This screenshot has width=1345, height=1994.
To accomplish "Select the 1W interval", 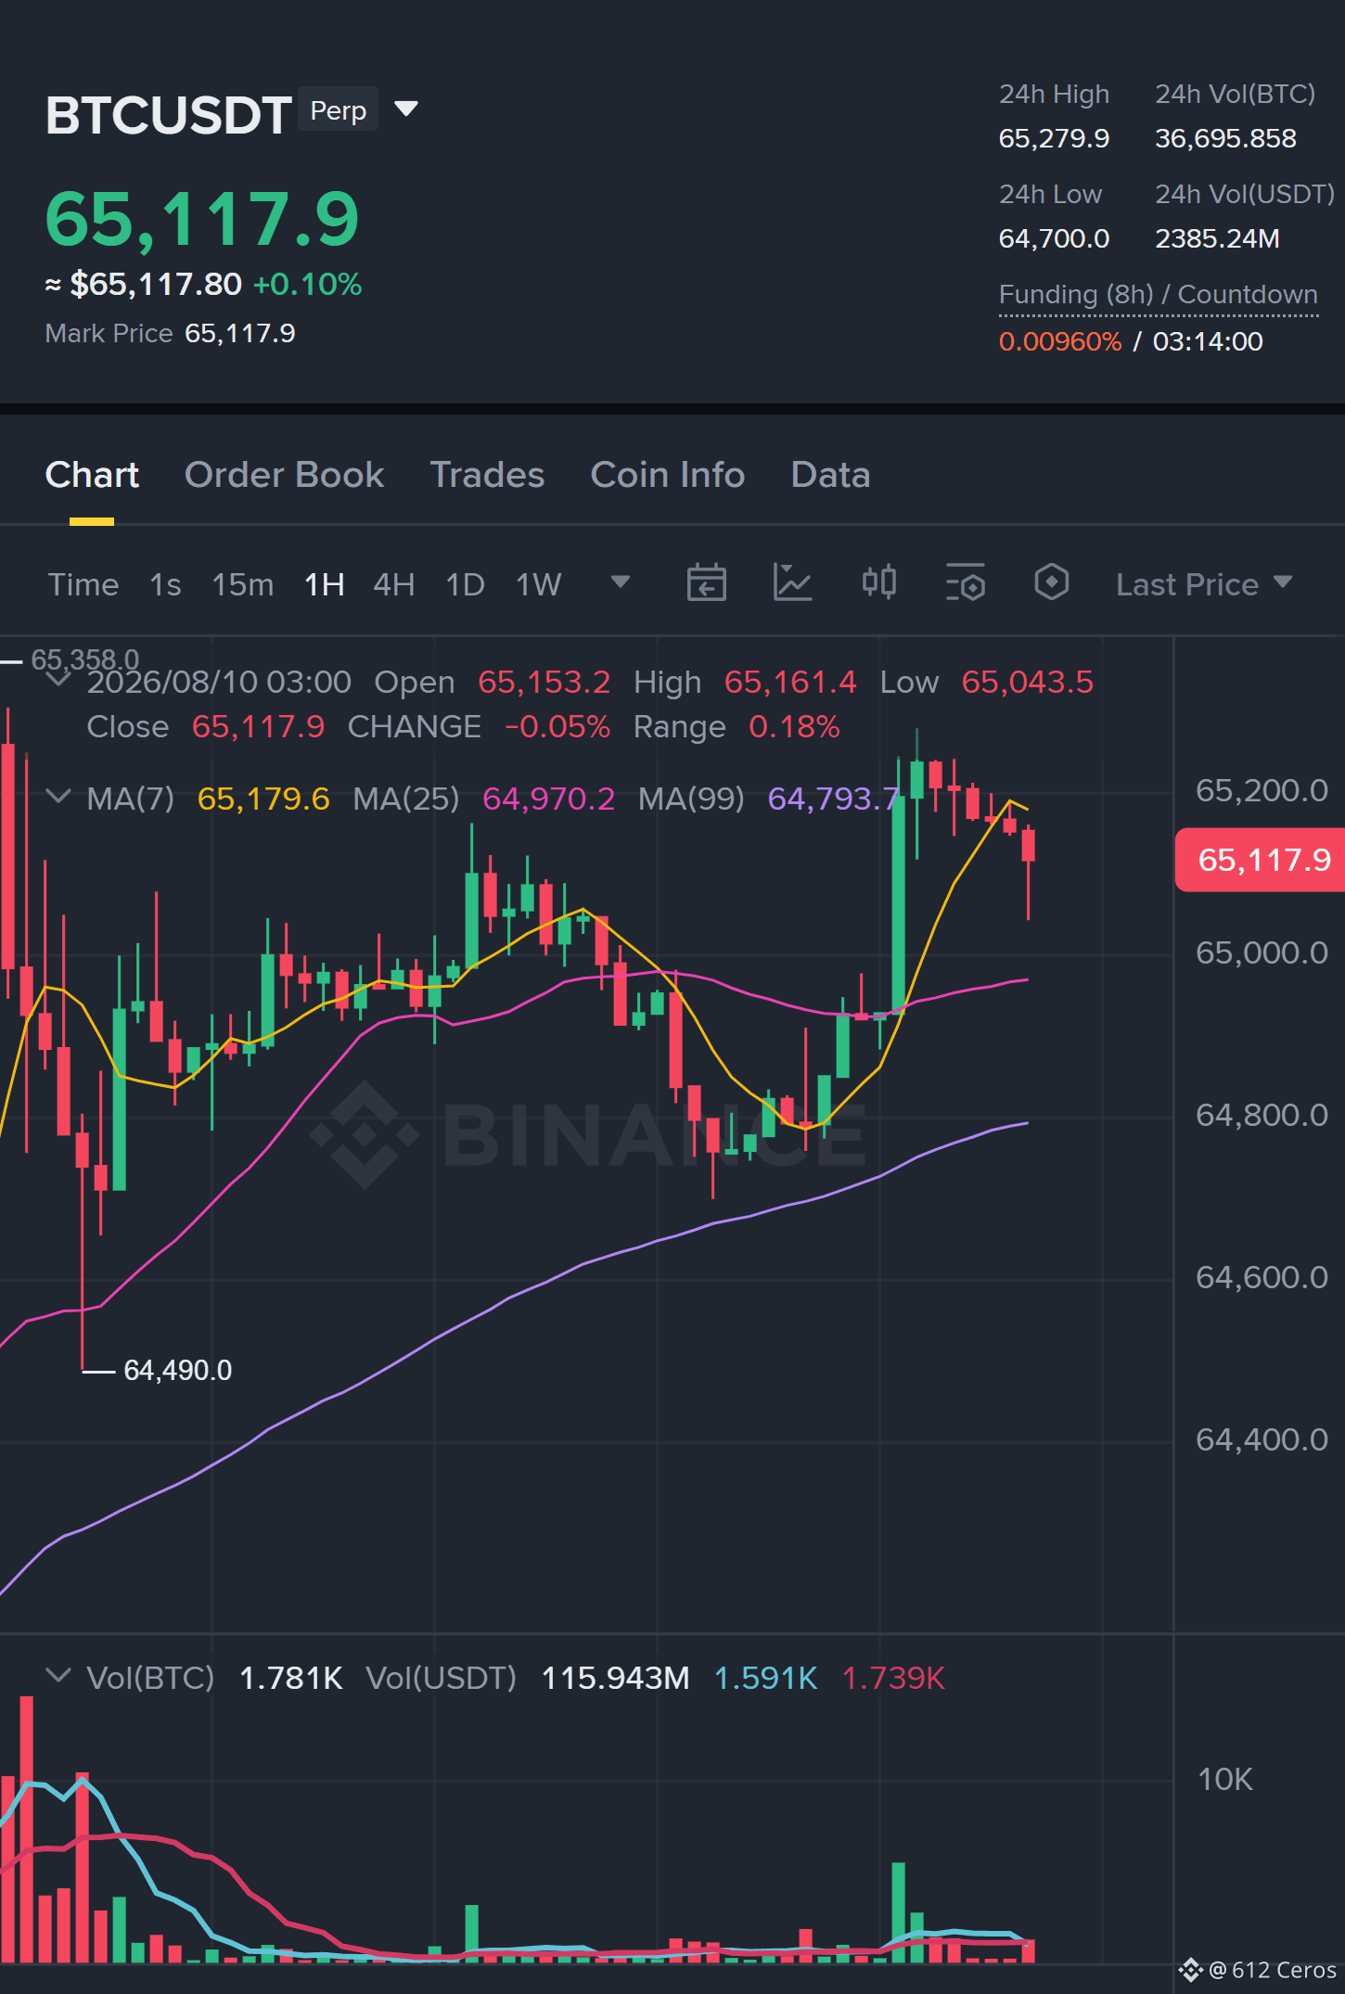I will [x=539, y=584].
